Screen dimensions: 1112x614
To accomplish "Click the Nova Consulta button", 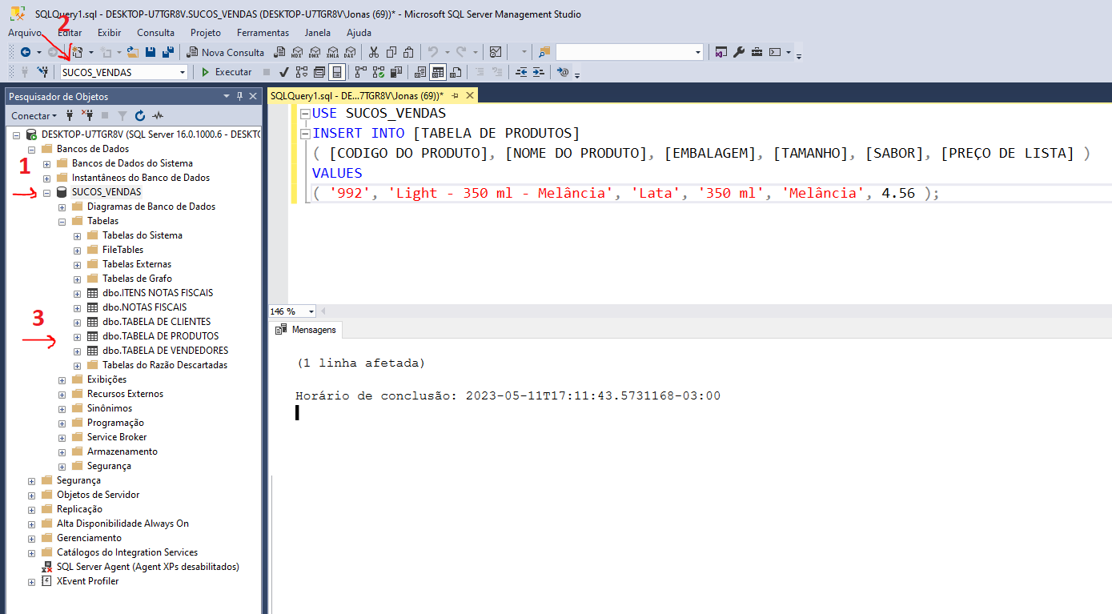I will [225, 52].
